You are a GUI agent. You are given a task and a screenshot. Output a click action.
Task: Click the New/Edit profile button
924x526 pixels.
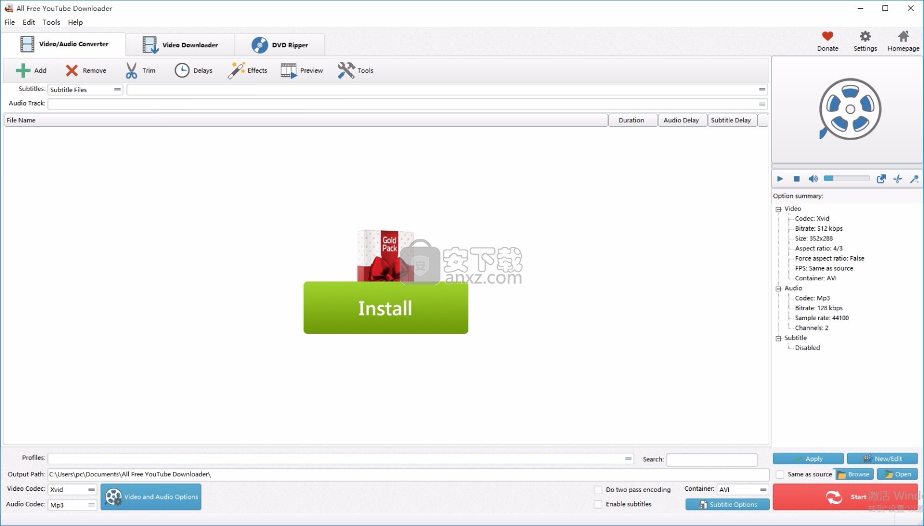(x=882, y=459)
